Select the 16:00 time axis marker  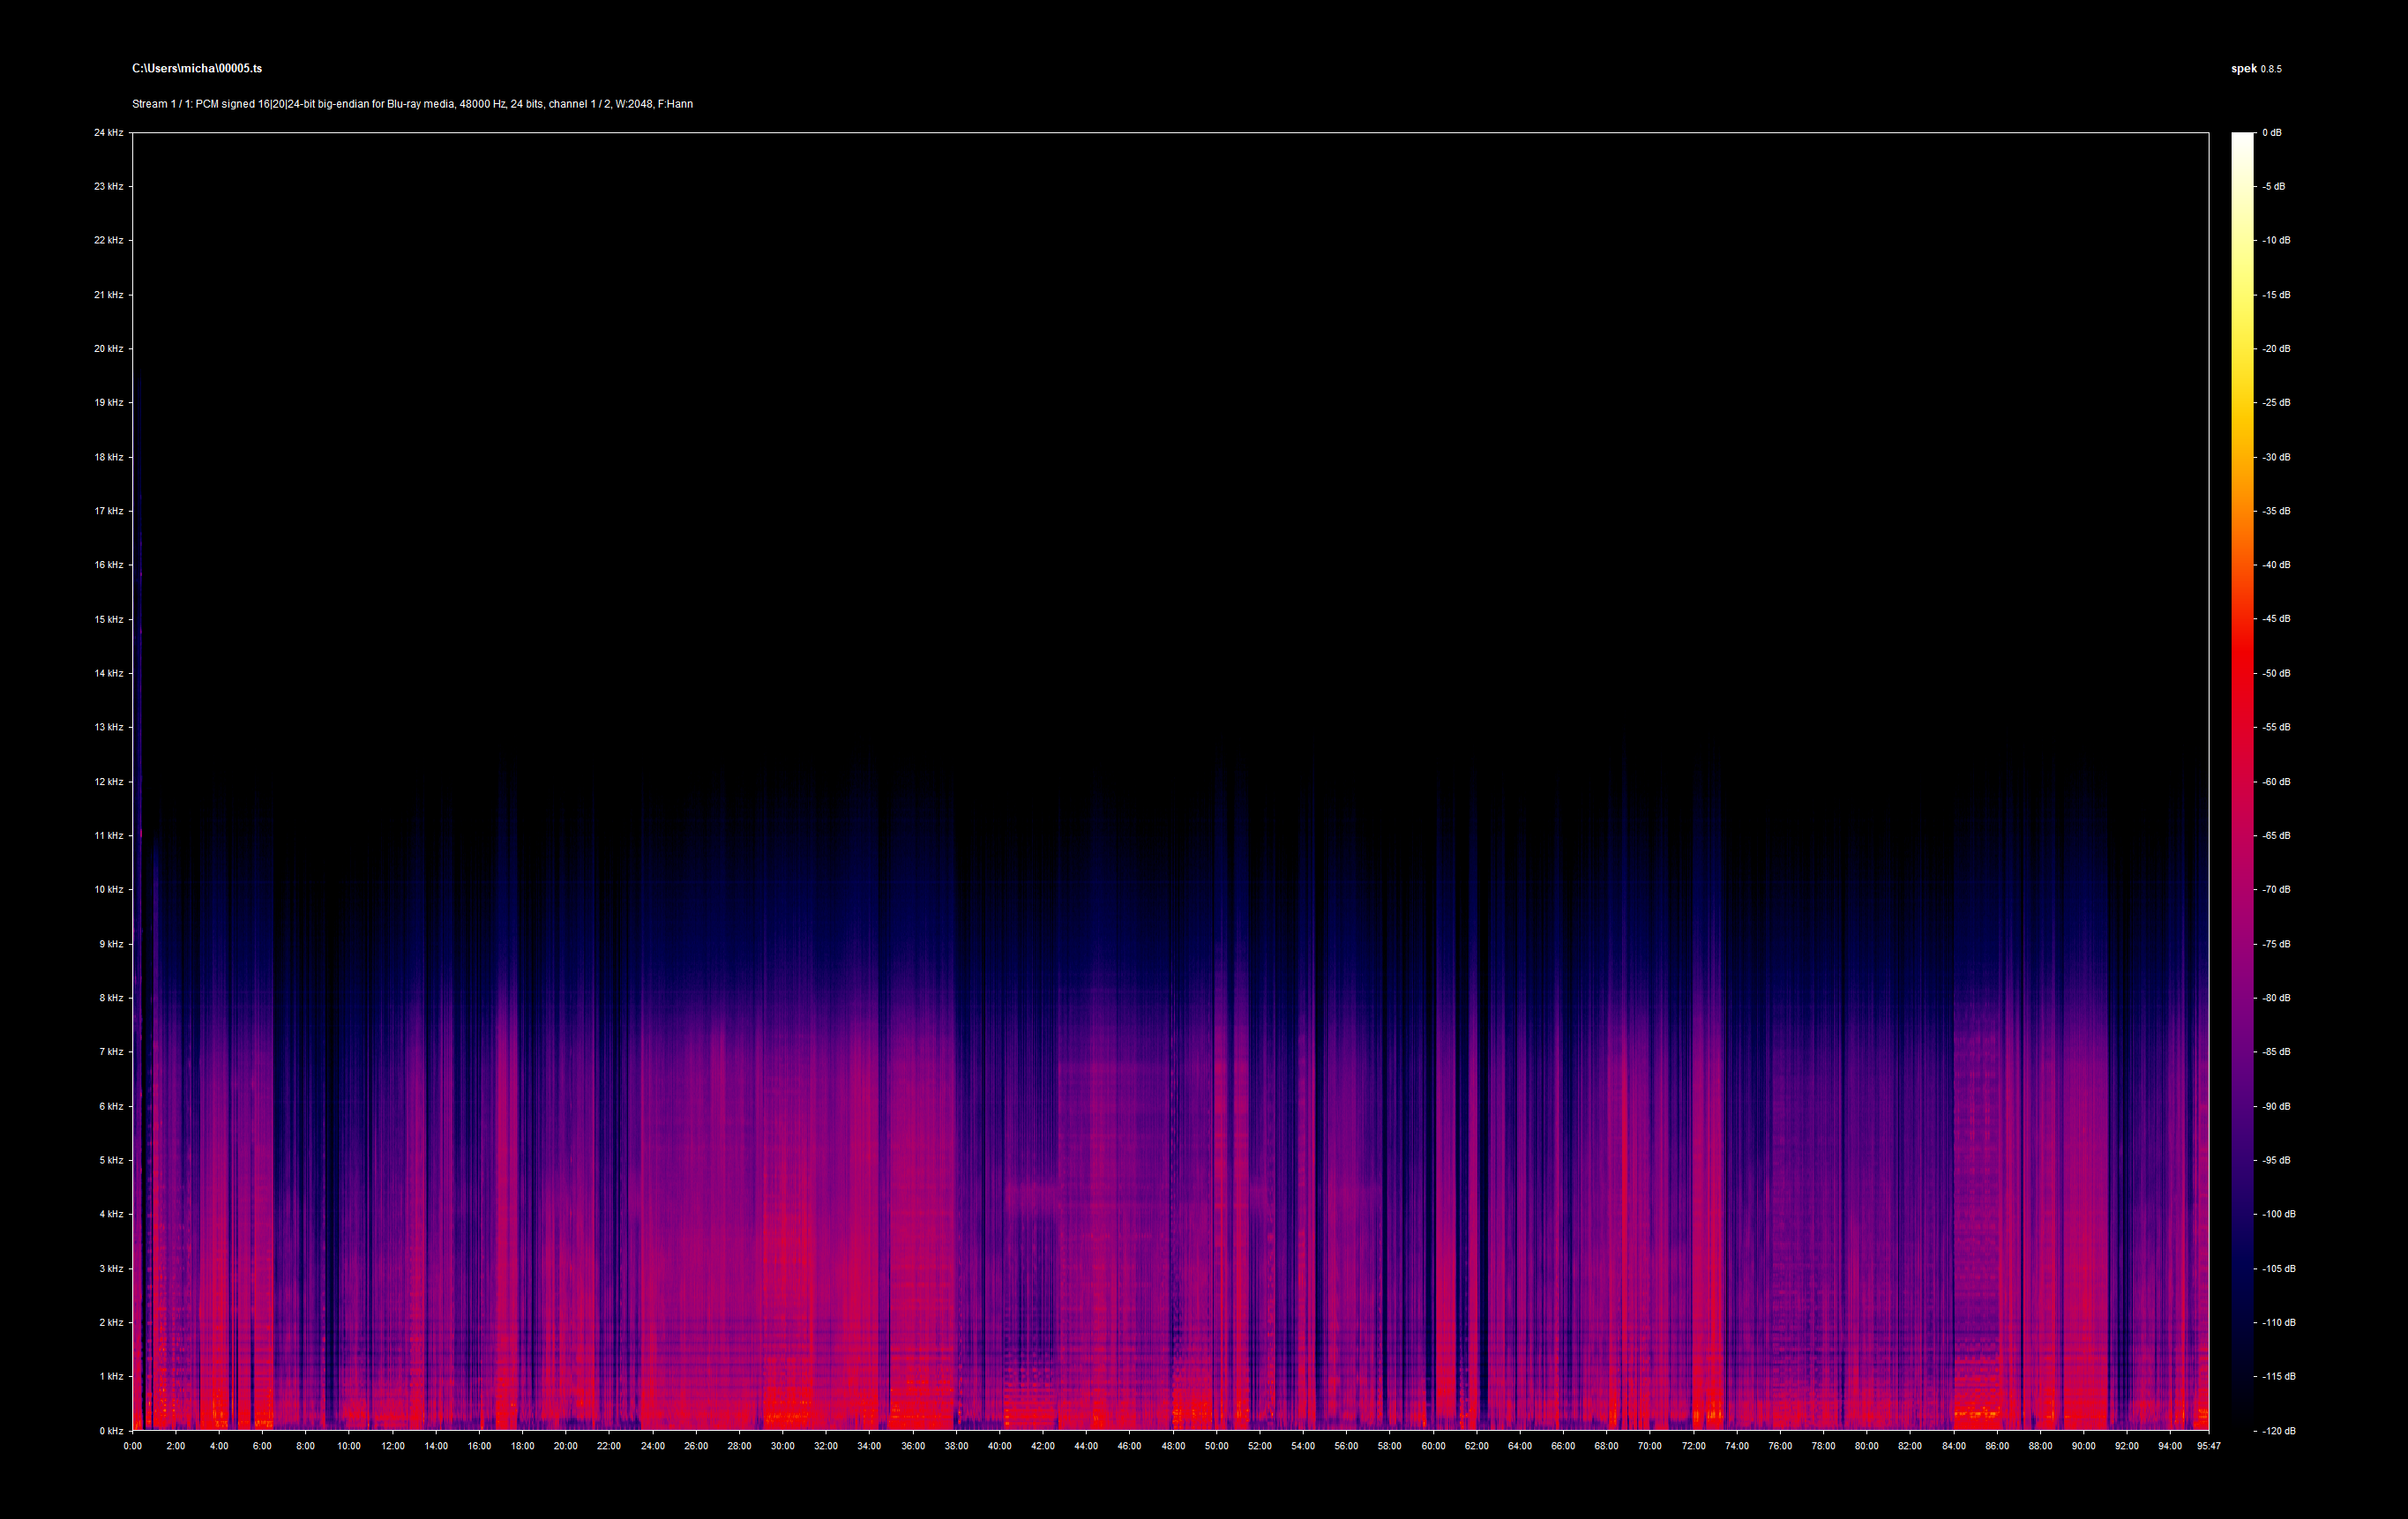479,1446
